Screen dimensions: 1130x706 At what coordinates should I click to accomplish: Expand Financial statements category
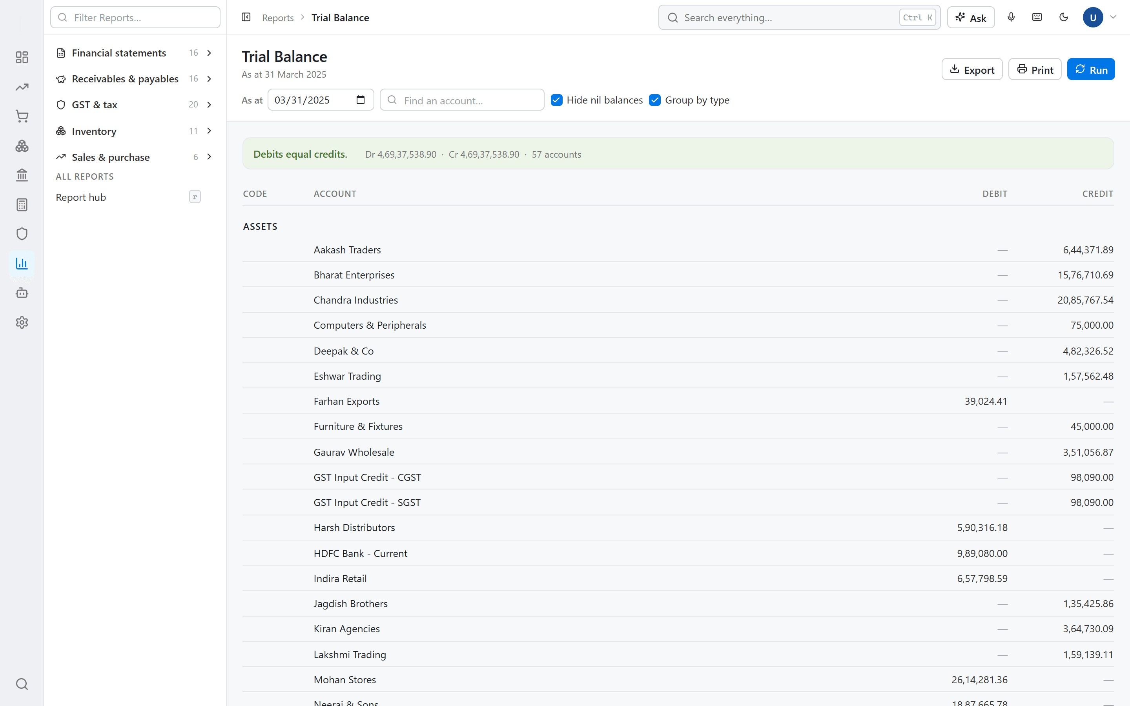click(135, 53)
